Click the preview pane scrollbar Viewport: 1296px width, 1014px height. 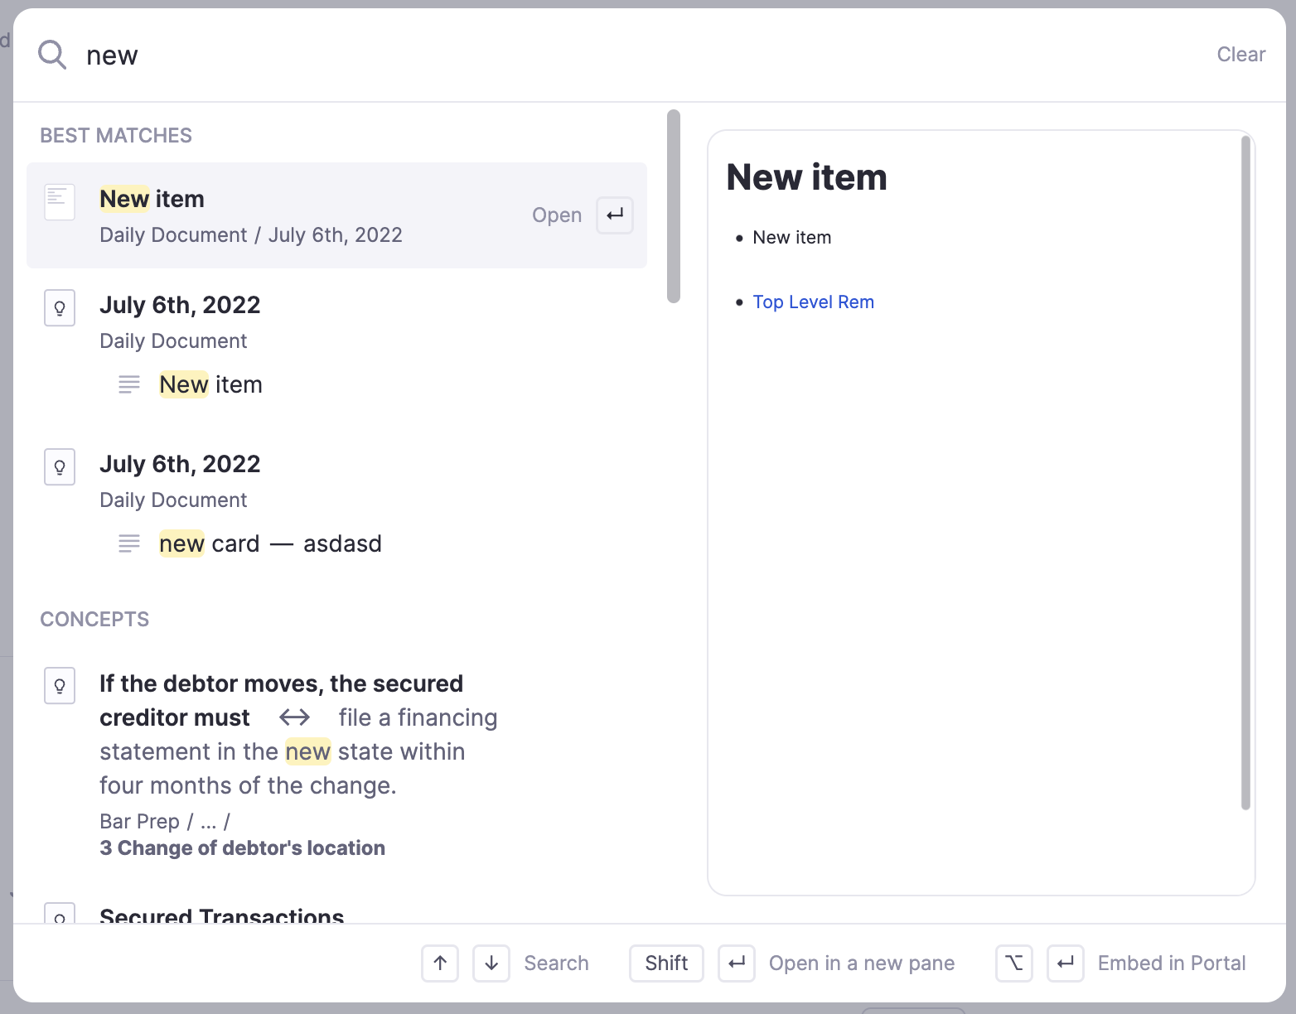click(x=1245, y=473)
